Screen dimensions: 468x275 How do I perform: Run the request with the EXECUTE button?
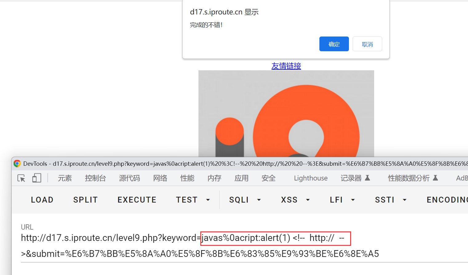[137, 200]
